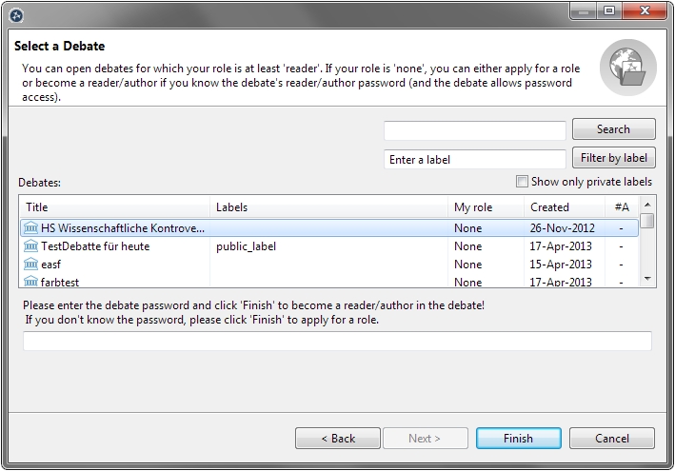Click the debate icon beside farbtest
This screenshot has height=471, width=675.
pyautogui.click(x=30, y=282)
